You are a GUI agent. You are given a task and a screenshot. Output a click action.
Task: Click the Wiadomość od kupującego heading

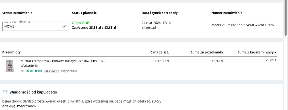click(x=33, y=92)
